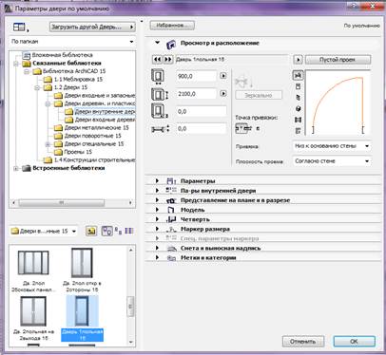The width and height of the screenshot is (386, 355).
Task: Select the 'Двери входные дерев' folder
Action: tap(105, 120)
